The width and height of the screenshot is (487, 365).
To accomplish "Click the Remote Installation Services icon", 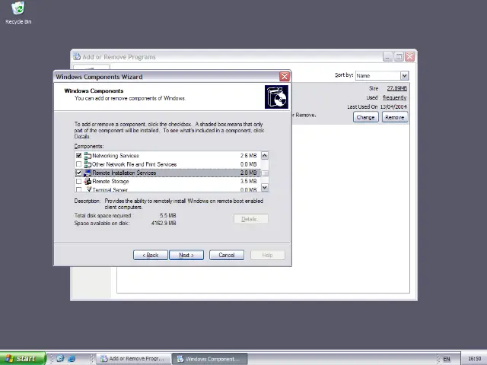I will pos(88,173).
